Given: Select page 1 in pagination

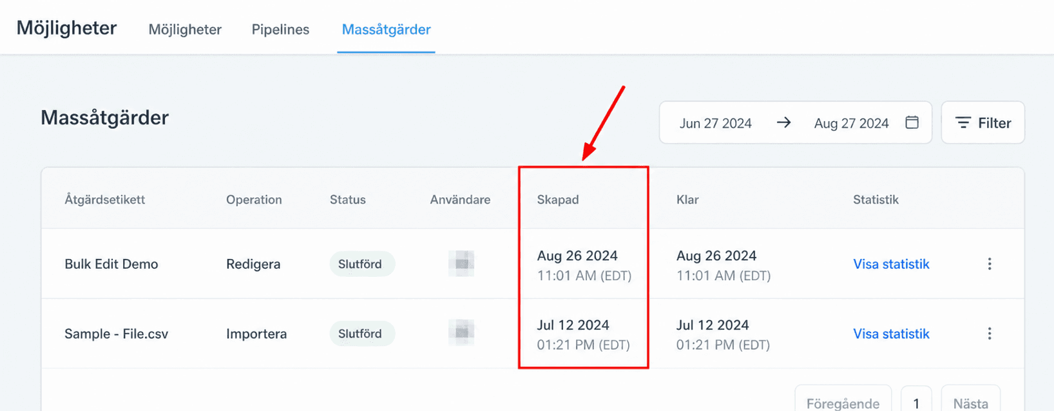Looking at the screenshot, I should (x=916, y=401).
